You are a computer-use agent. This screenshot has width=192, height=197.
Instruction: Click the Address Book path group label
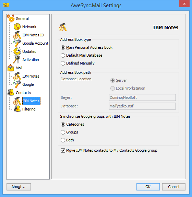tap(75, 72)
